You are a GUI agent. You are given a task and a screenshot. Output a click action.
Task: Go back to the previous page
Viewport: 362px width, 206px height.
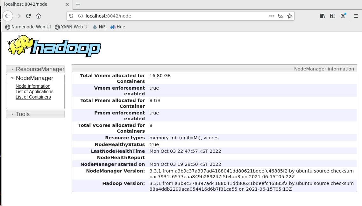pos(8,16)
